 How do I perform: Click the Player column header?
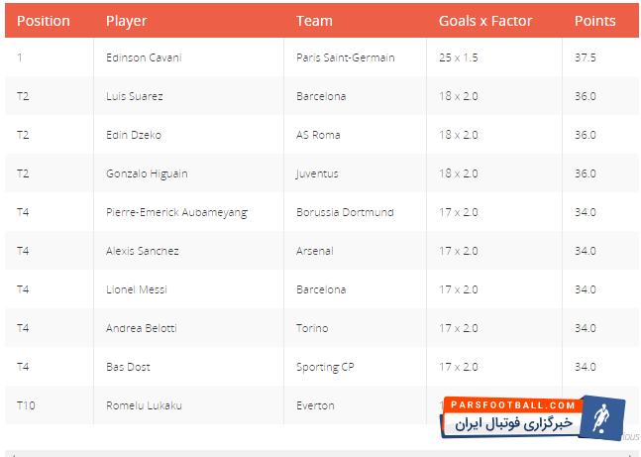126,21
